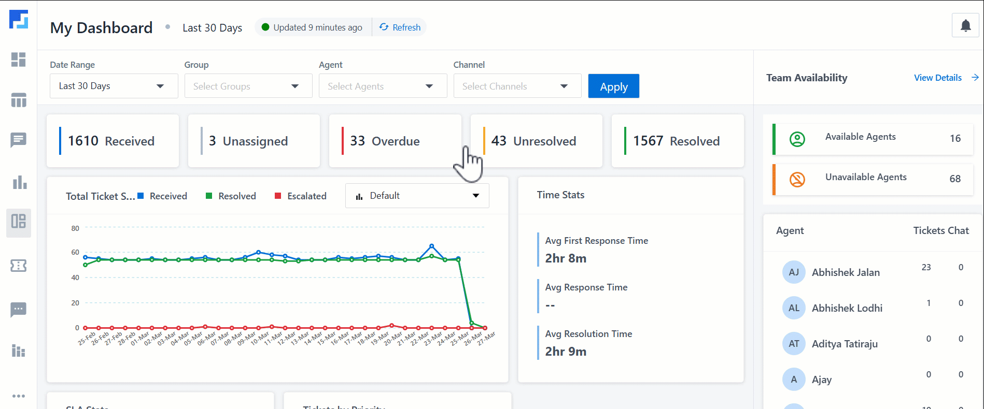This screenshot has height=409, width=984.
Task: Click the 1567 Resolved card
Action: click(x=678, y=141)
